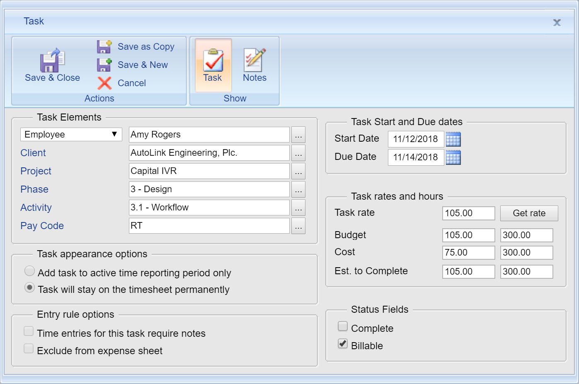Check Time entries require notes option

pos(29,331)
